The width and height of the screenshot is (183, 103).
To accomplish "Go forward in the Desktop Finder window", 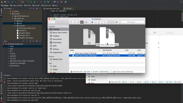I will 53,22.
